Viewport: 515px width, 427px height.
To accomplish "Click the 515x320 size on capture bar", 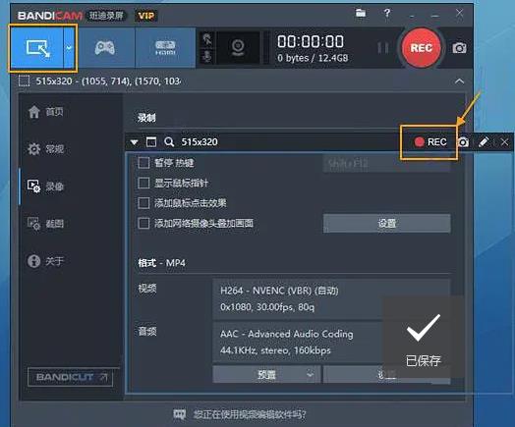I will click(x=200, y=142).
